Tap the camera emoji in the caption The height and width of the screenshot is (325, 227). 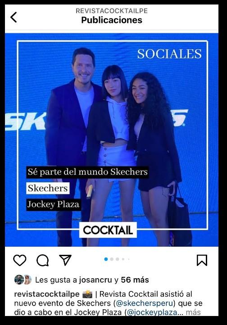pos(87,294)
